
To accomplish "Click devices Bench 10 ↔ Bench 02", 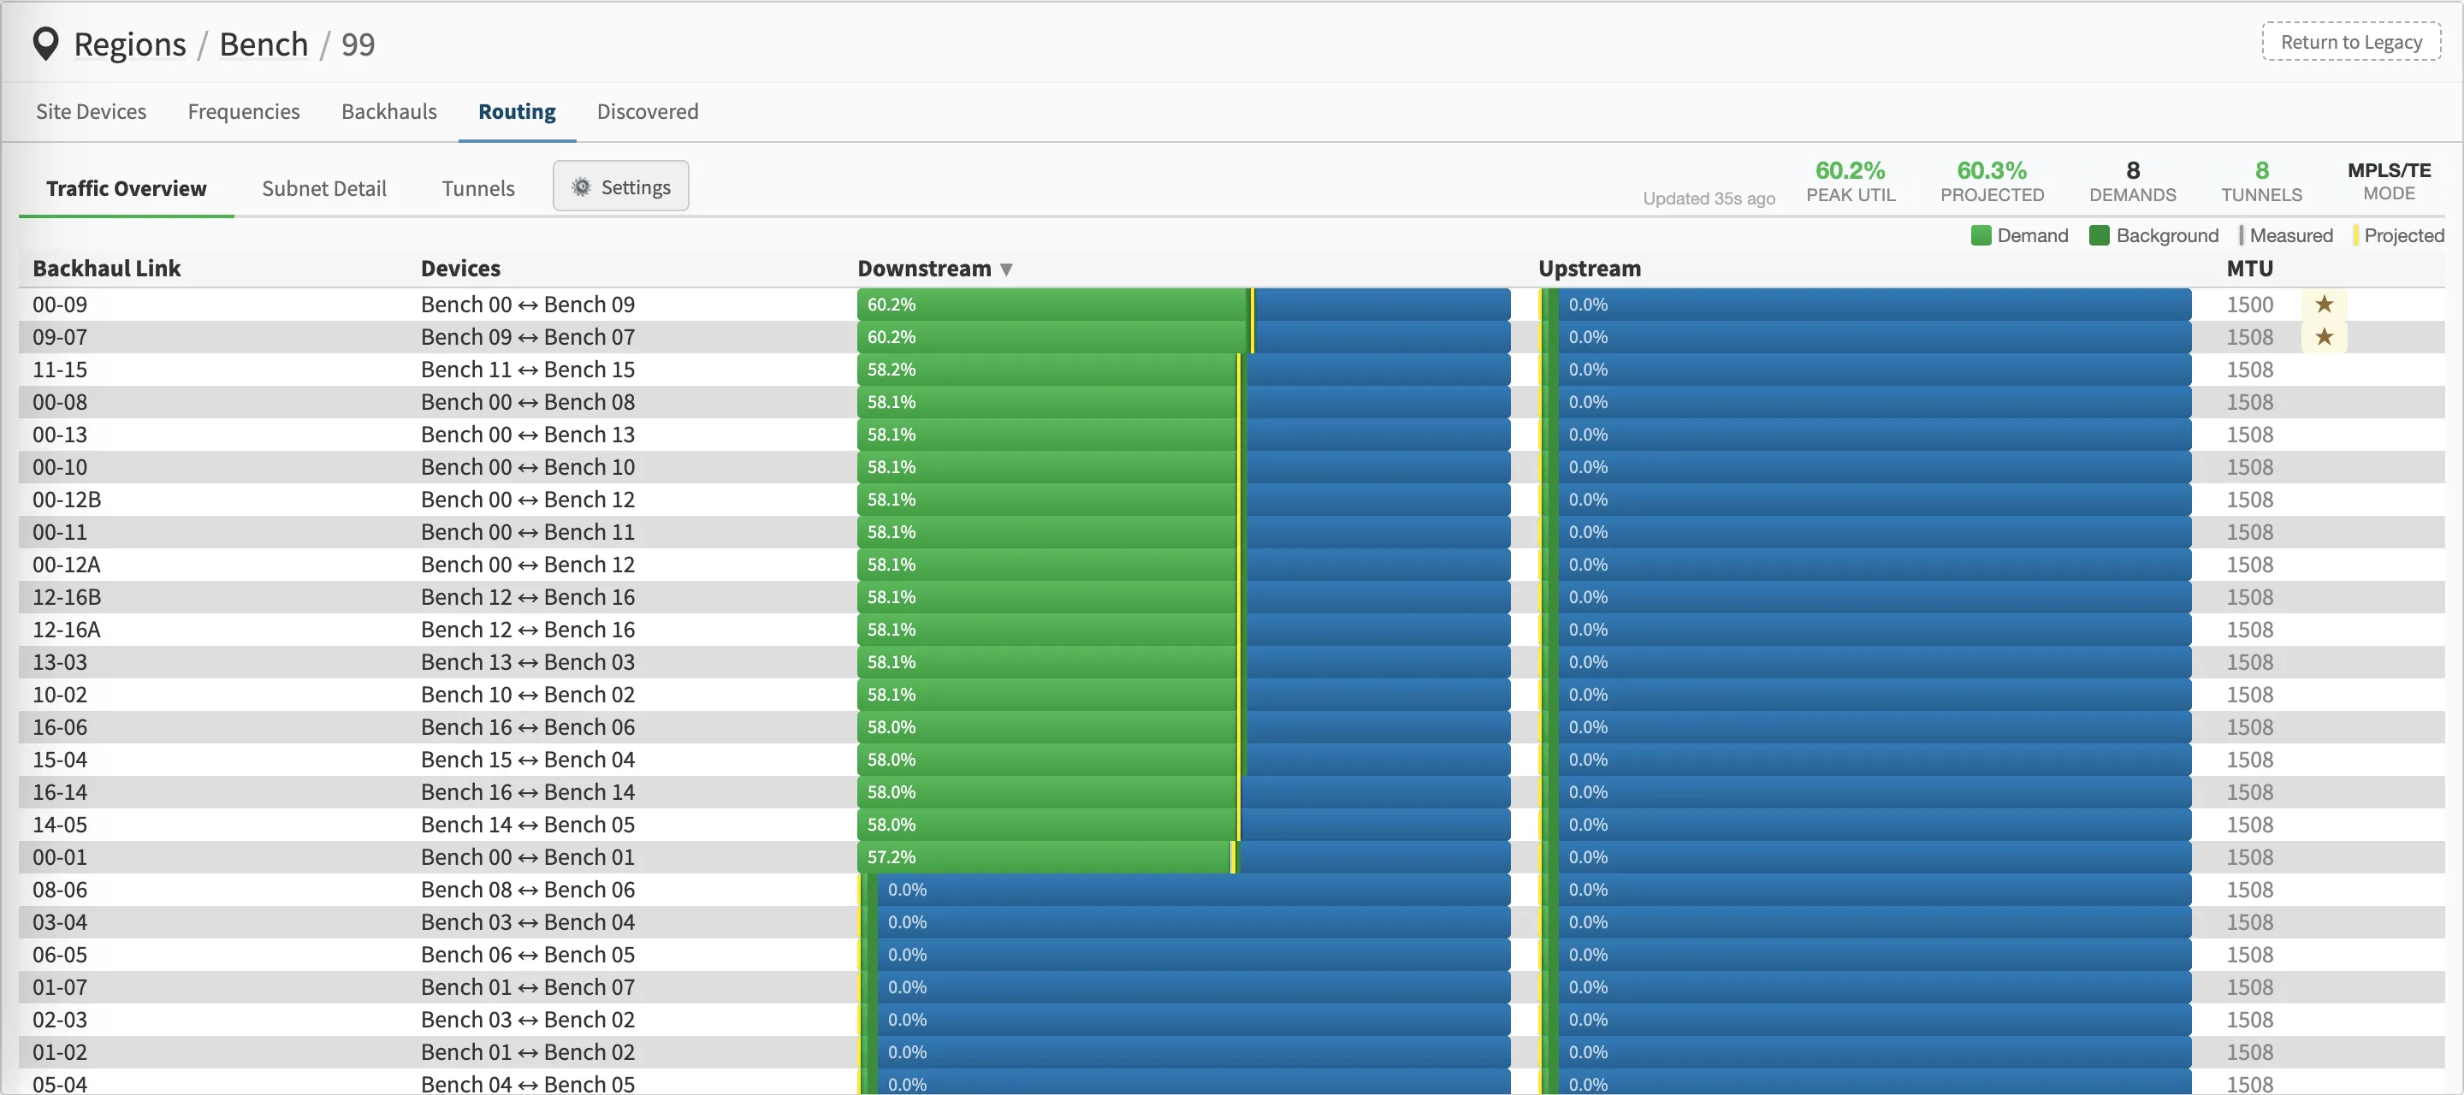I will pyautogui.click(x=527, y=695).
